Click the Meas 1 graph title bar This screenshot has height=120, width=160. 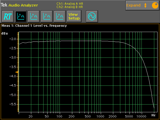pos(34,25)
